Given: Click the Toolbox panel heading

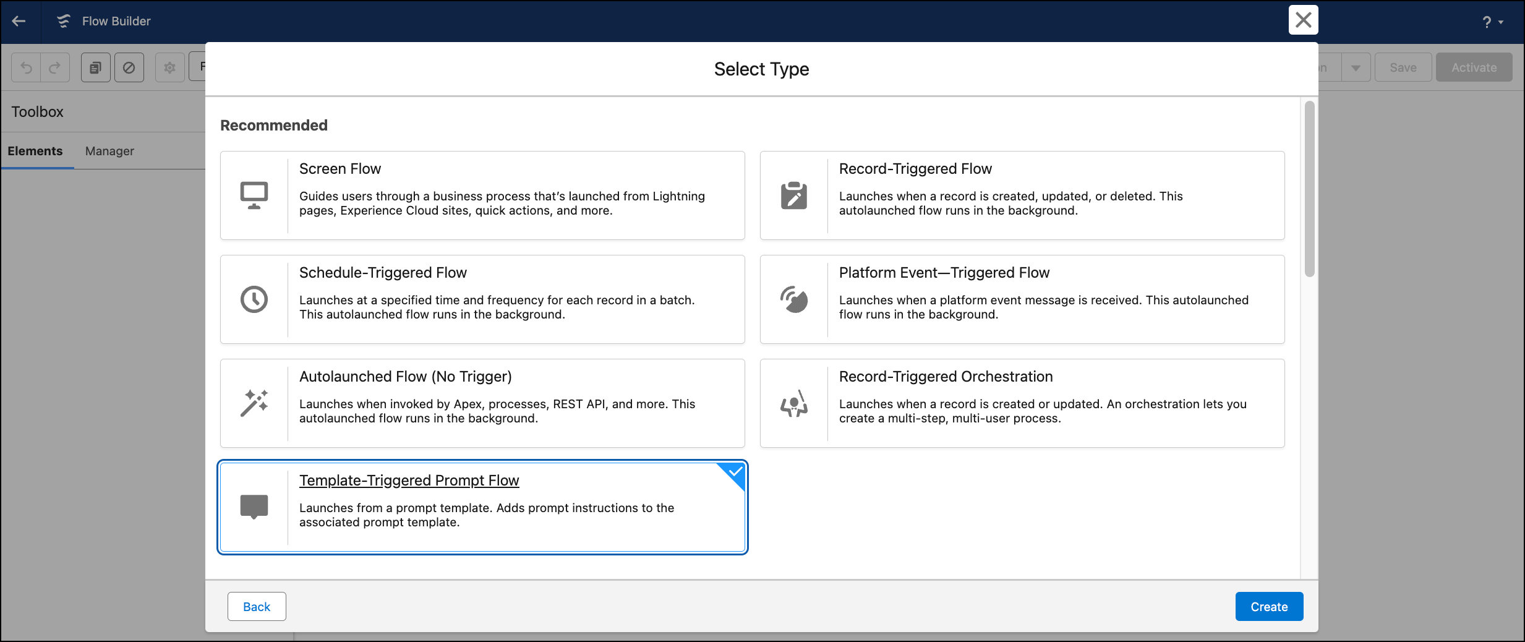Looking at the screenshot, I should coord(38,112).
